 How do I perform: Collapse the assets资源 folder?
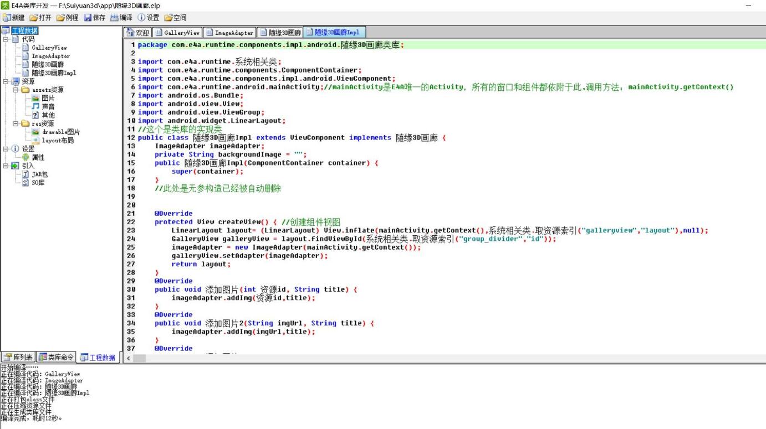(16, 90)
